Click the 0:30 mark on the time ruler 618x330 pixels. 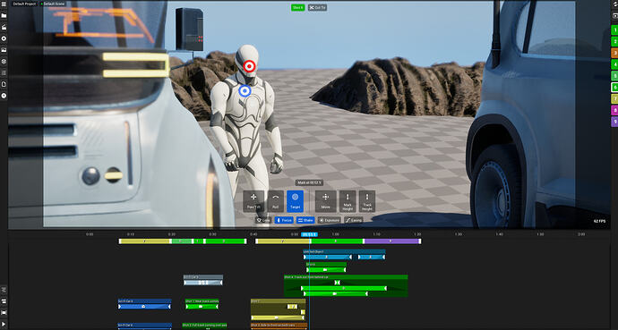[212, 234]
